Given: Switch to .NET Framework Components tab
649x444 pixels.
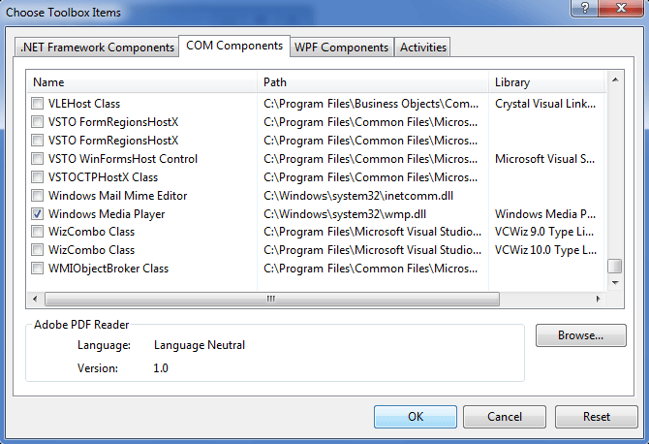Looking at the screenshot, I should point(98,48).
